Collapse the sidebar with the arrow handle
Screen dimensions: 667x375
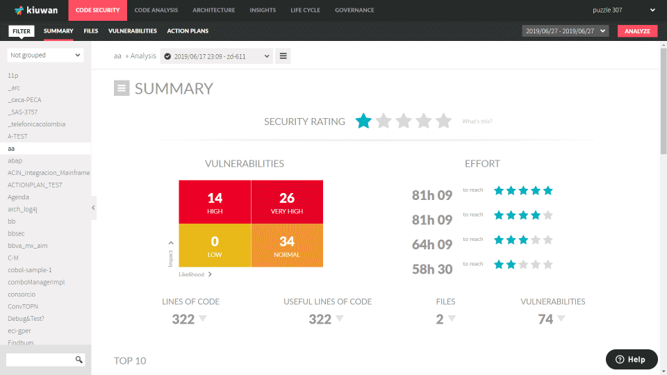pos(94,207)
